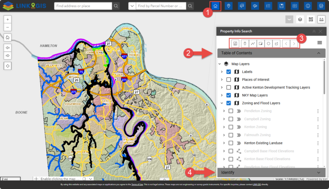Open the coordinate format dropdown arrow
The height and width of the screenshot is (189, 329).
coord(90,179)
